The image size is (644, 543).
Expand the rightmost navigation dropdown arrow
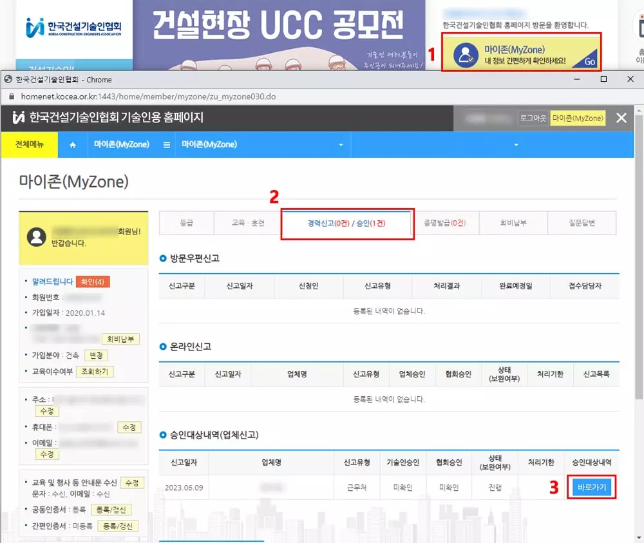(515, 144)
